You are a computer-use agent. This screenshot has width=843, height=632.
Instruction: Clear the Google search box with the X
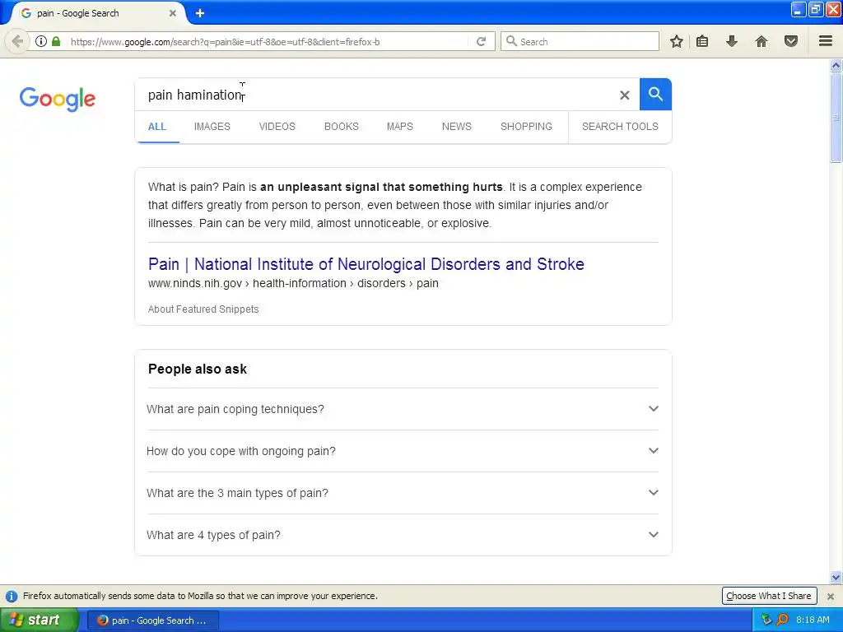pos(624,95)
